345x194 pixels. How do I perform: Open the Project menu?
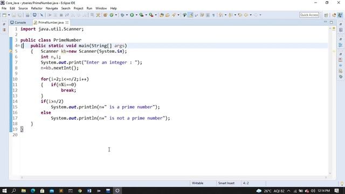(x=78, y=9)
